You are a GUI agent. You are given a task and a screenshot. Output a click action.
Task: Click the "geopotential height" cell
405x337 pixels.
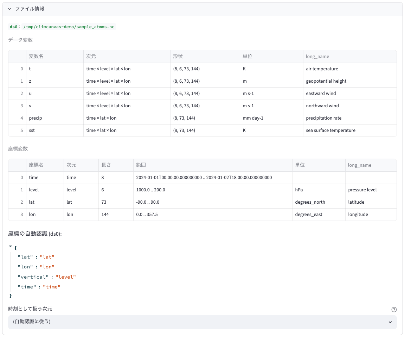(x=350, y=81)
